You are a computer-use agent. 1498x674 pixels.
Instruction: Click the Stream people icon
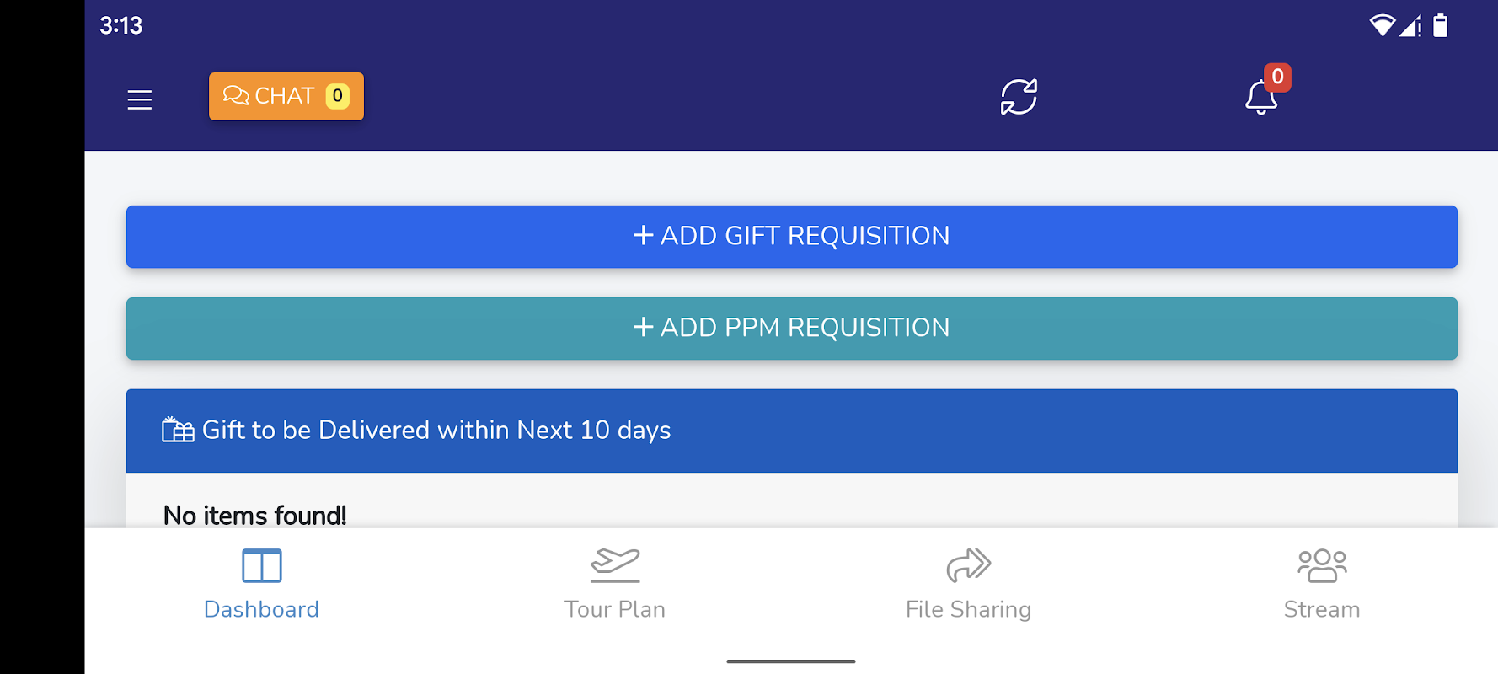pyautogui.click(x=1321, y=565)
